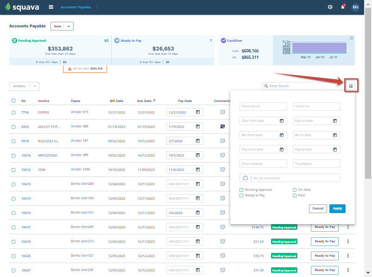
Task: Focus the To amount field
Action: pos(316,164)
